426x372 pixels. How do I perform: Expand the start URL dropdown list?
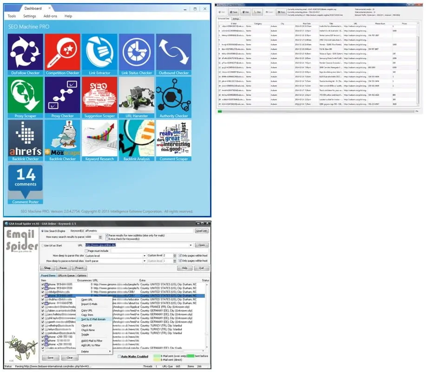(x=190, y=245)
